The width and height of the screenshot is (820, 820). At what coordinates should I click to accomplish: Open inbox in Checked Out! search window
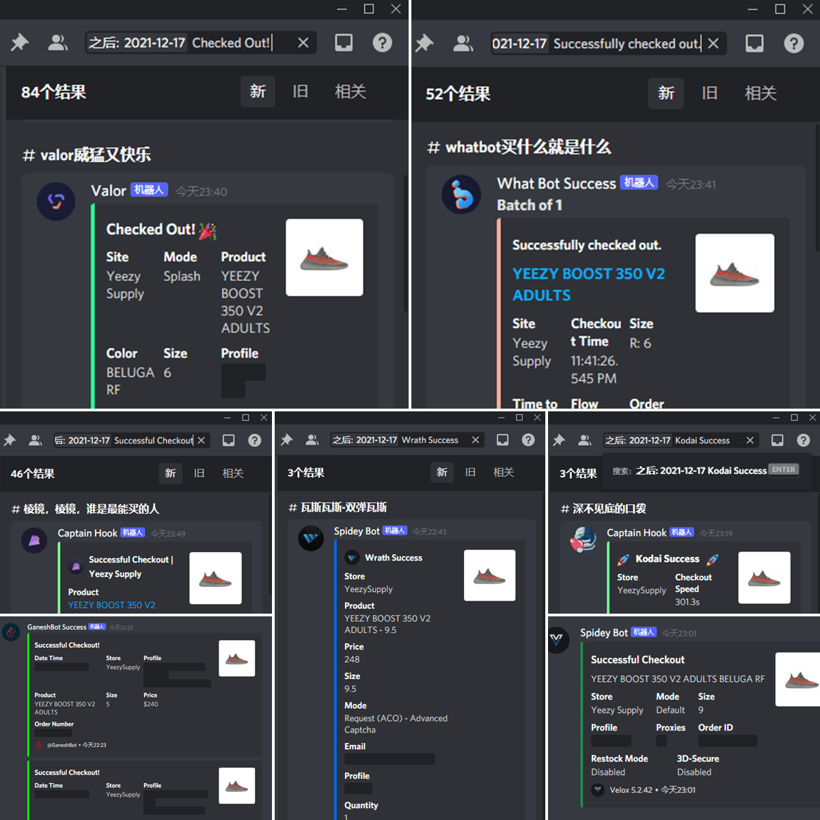click(x=344, y=42)
